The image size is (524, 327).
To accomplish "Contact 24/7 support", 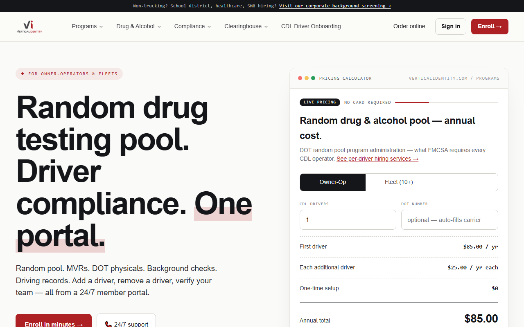I will (126, 320).
